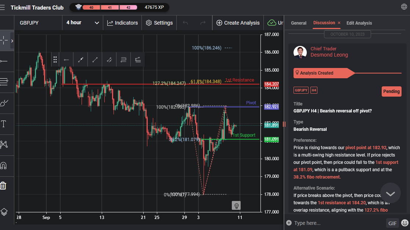Screen dimensions: 410x230
Task: Click the Pending status badge
Action: pyautogui.click(x=391, y=91)
